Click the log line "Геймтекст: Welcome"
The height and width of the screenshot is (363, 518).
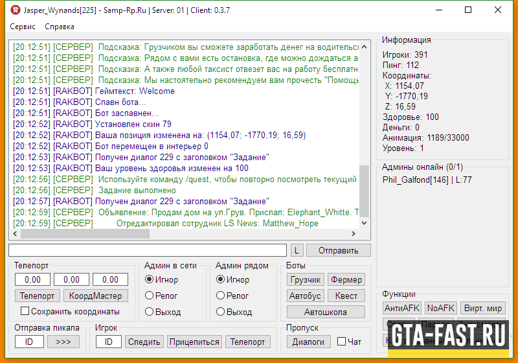click(94, 91)
